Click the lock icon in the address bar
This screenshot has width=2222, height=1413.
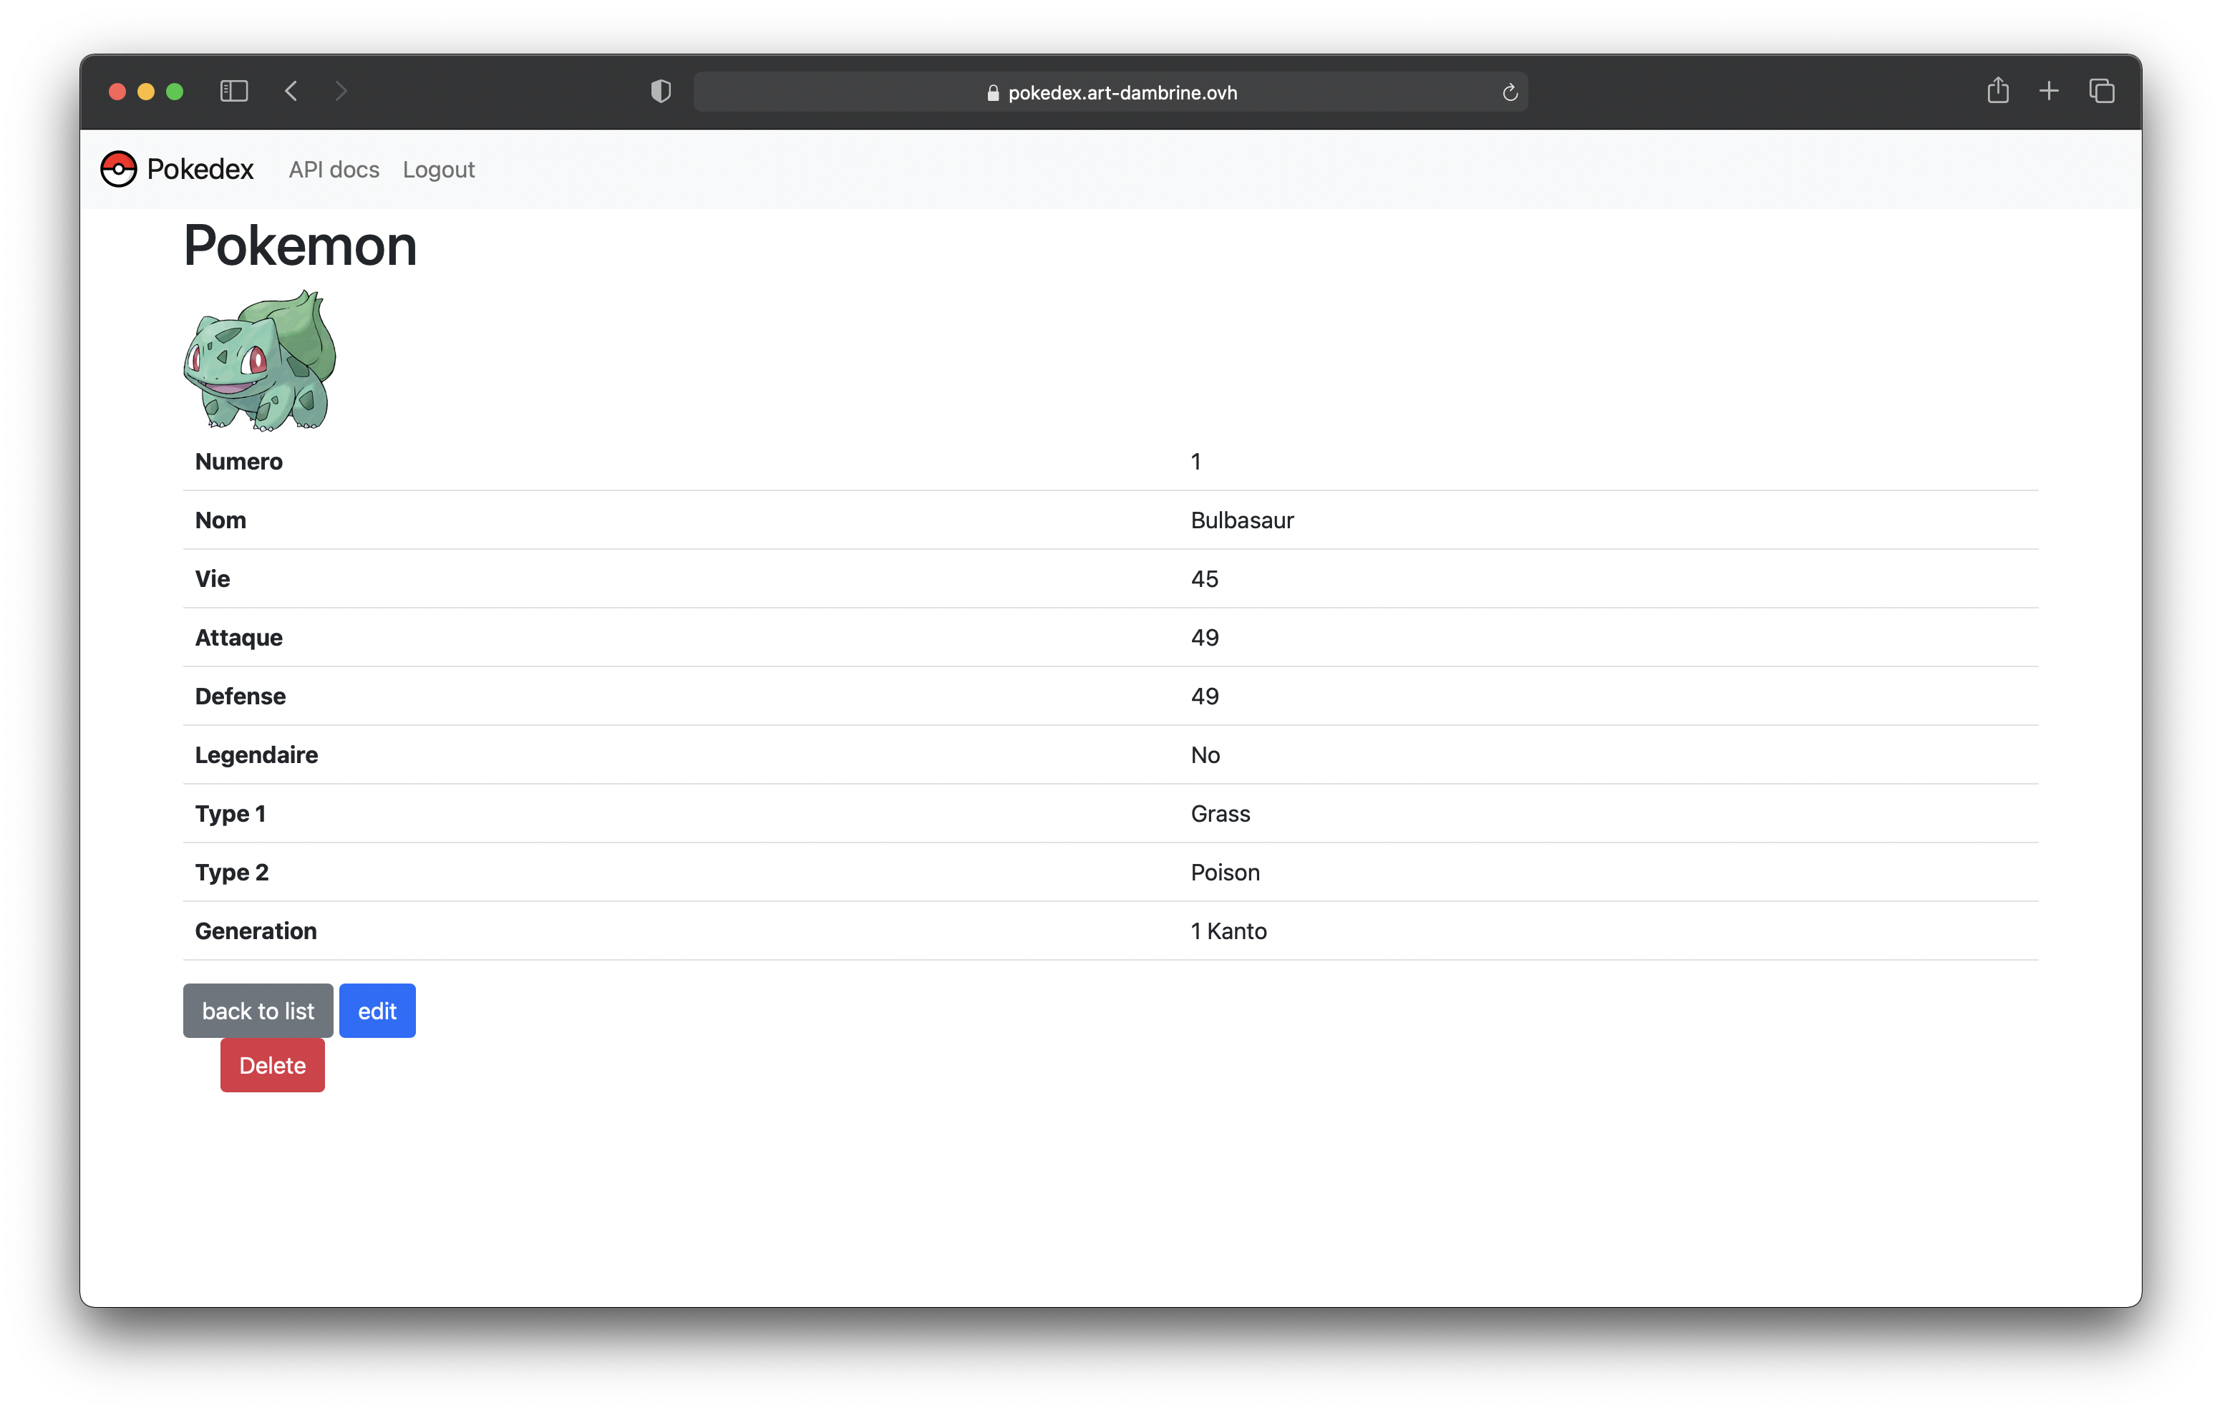click(993, 92)
